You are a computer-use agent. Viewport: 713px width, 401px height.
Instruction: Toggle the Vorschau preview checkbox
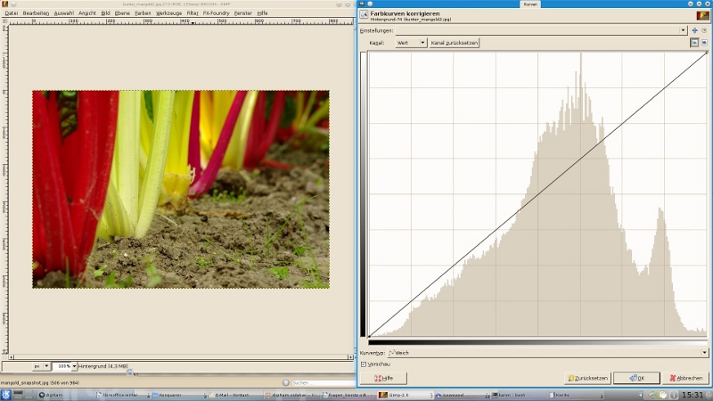364,364
